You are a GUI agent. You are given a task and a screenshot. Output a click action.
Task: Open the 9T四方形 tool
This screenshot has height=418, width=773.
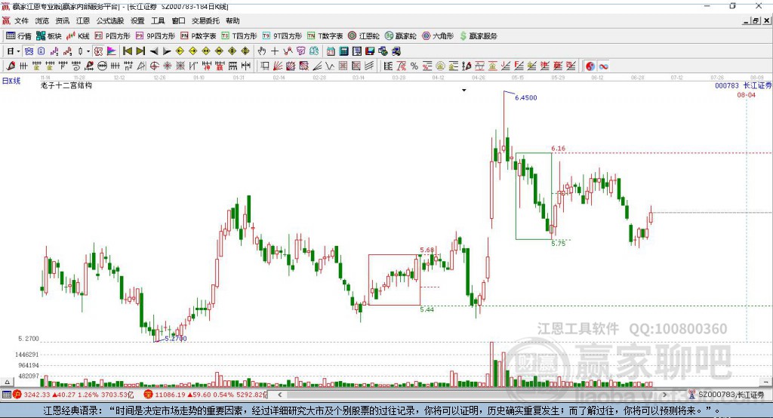pyautogui.click(x=282, y=36)
